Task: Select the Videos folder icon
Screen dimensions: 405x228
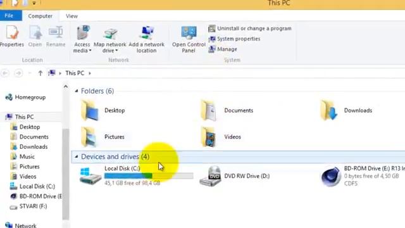Action: point(209,137)
